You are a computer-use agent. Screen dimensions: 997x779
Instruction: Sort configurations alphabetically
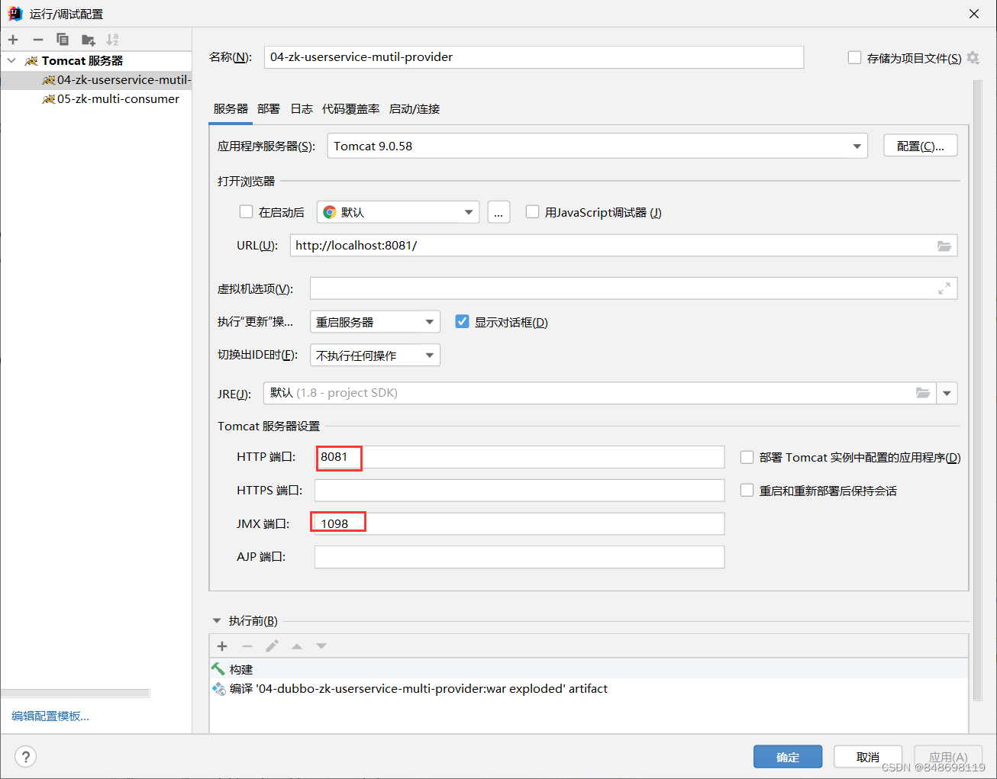pyautogui.click(x=112, y=40)
